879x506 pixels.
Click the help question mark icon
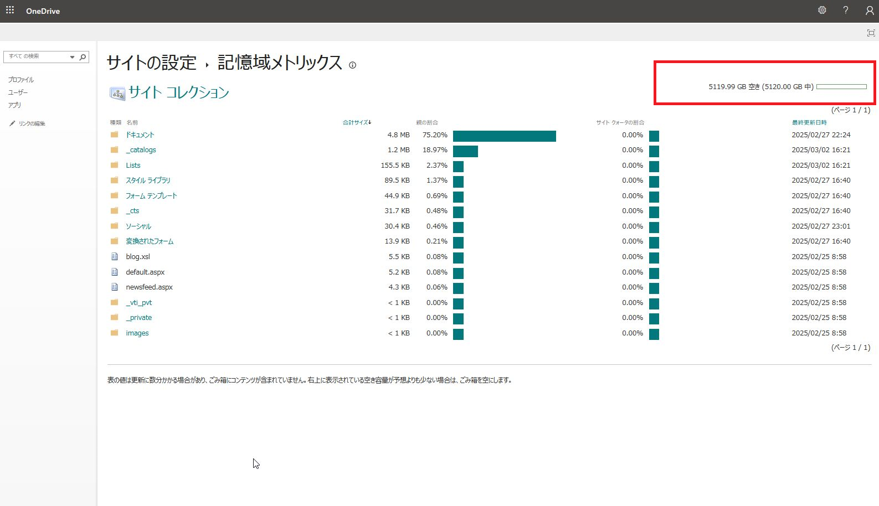[845, 11]
